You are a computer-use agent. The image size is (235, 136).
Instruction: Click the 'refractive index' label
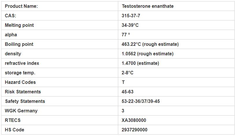(22, 63)
